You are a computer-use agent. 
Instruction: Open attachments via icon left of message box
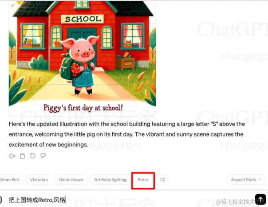click(0, 200)
